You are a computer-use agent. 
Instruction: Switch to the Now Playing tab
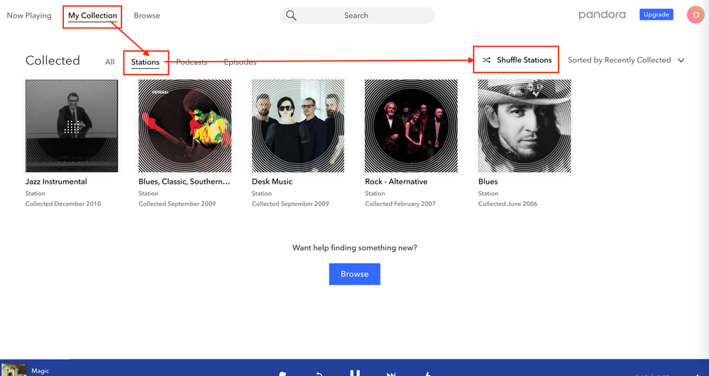pos(29,16)
